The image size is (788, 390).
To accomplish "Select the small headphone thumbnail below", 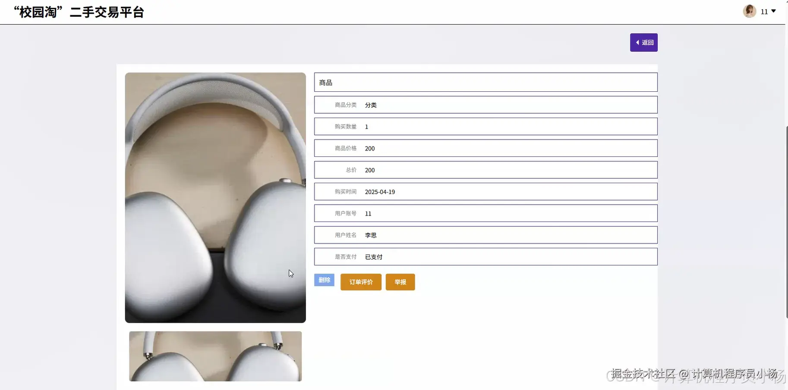I will [215, 356].
